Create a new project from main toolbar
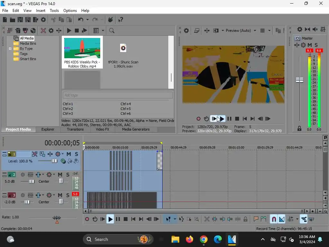The height and width of the screenshot is (247, 329). 5,20
